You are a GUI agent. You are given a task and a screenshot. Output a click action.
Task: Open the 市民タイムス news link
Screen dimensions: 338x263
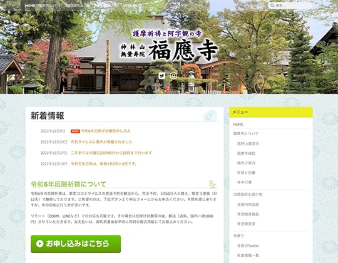pos(101,142)
